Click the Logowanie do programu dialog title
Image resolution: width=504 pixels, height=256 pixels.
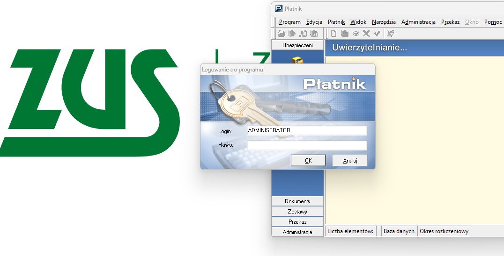232,70
